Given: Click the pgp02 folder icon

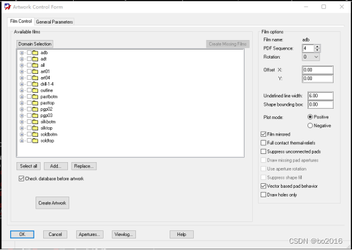Looking at the screenshot, I should point(35,109).
